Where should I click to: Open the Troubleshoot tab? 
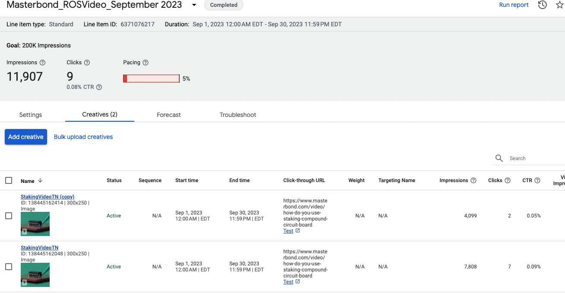238,115
